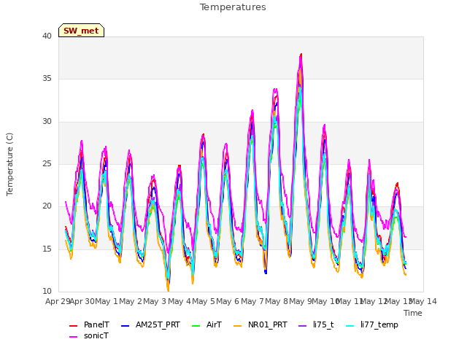Viewport: 467px width, 350px height.
Task: Click the 35 y-axis tick label
Action: [47, 79]
